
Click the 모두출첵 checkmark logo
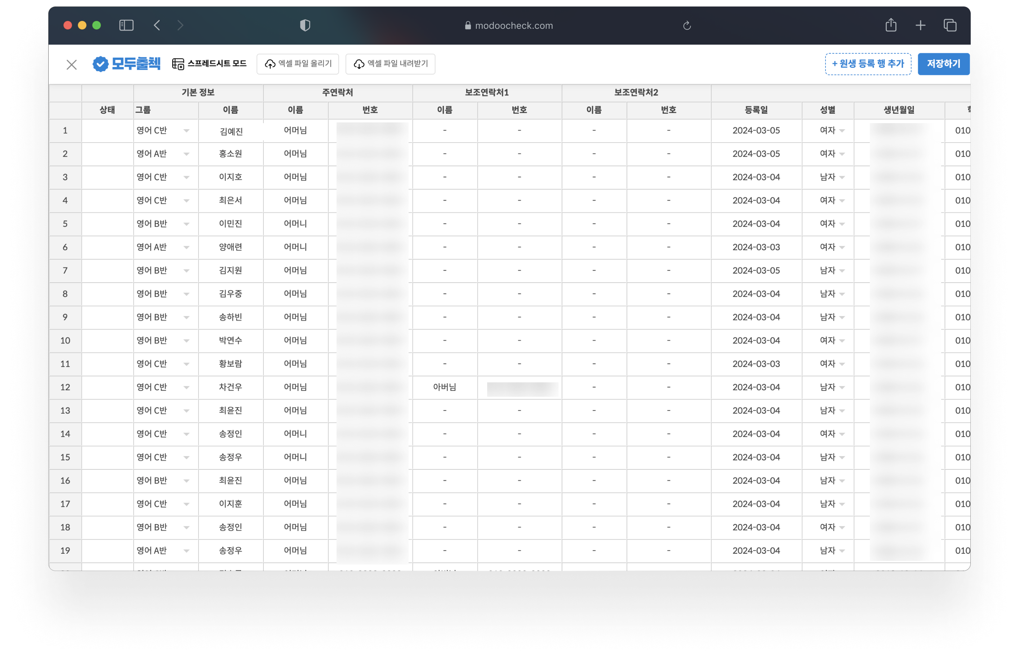coord(101,64)
